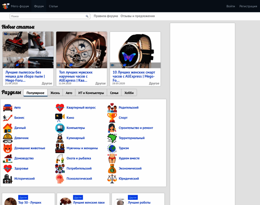
Task: Click the trophy icon beside Спорт
Action: click(112, 118)
